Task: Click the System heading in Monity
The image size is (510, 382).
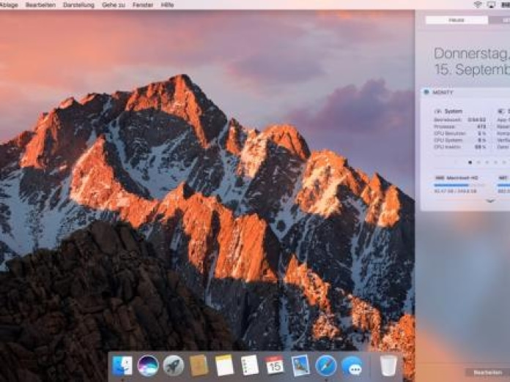Action: [454, 111]
